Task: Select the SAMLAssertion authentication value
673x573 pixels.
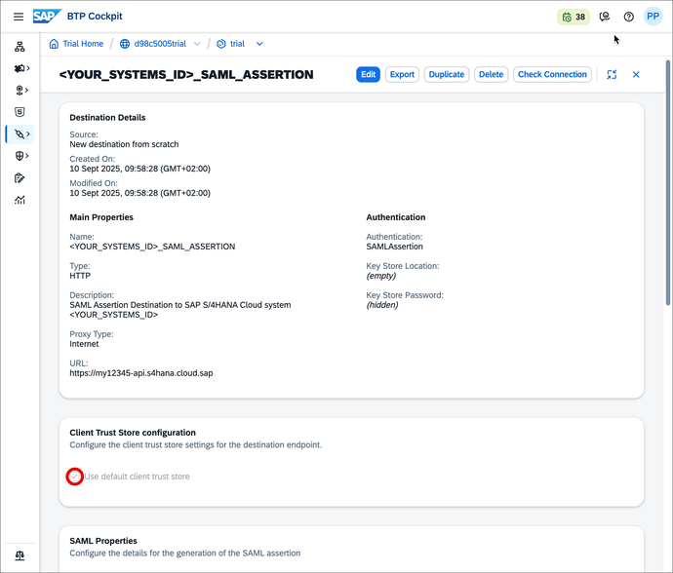Action: click(x=394, y=247)
